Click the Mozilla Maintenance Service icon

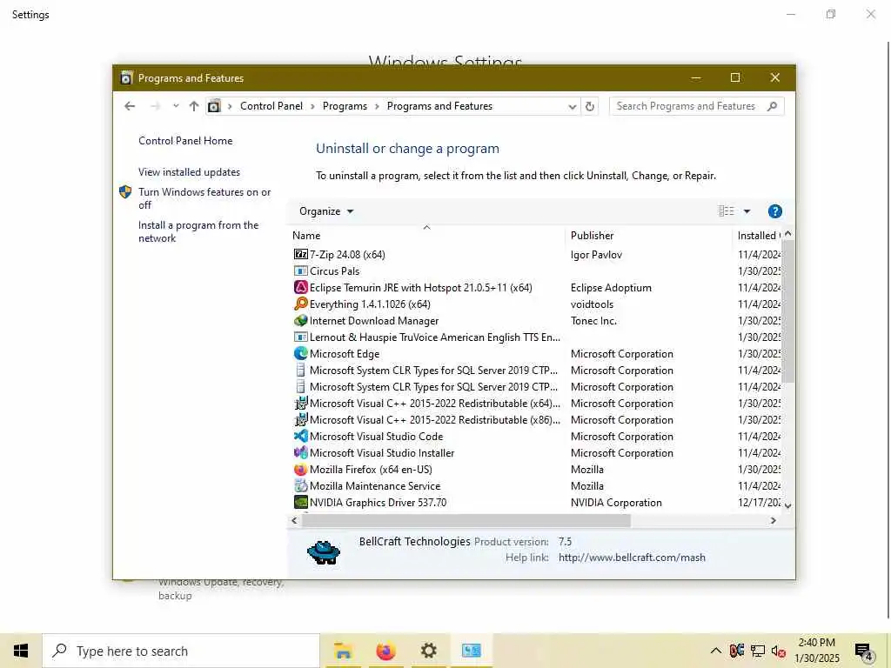[300, 485]
